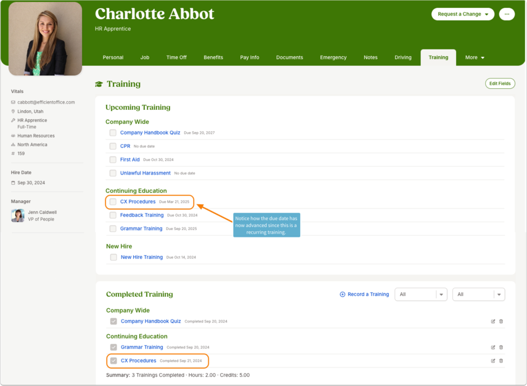Delete the completed CX Procedures entry

(500, 361)
